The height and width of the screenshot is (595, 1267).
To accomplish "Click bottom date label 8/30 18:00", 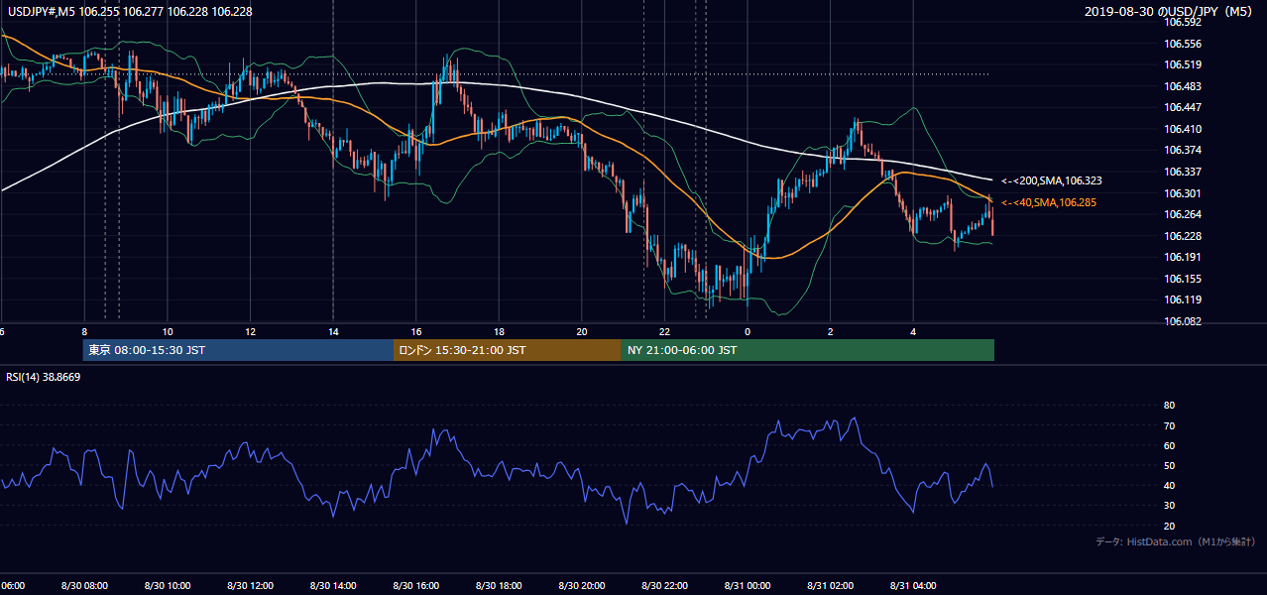I will tap(499, 585).
